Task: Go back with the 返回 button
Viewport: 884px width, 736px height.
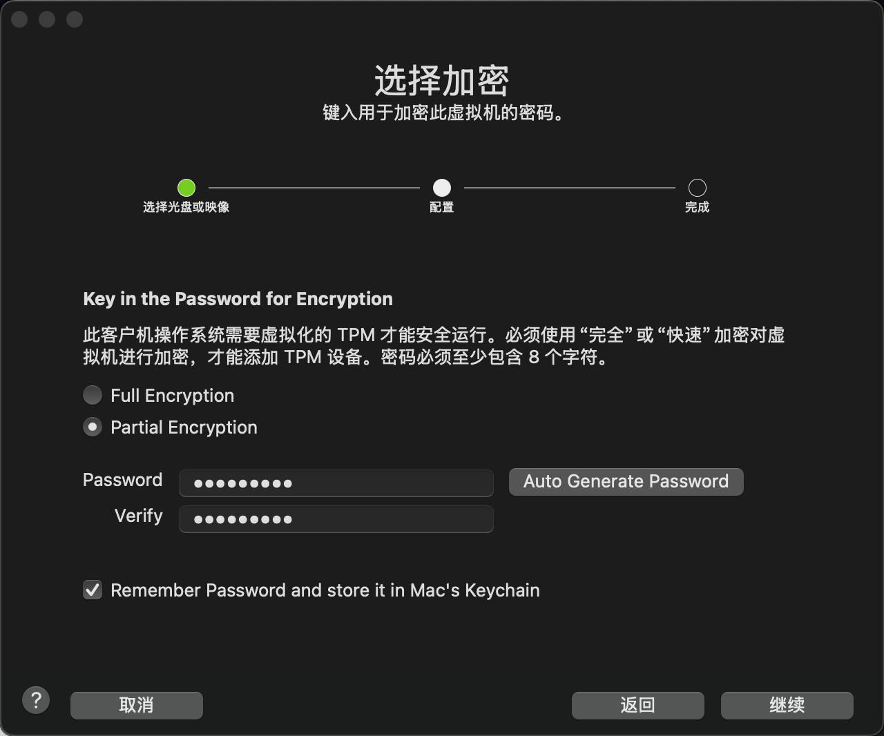Action: pyautogui.click(x=638, y=706)
